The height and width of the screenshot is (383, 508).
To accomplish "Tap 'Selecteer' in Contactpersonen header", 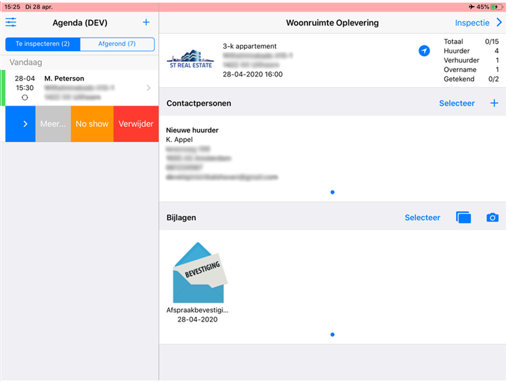I will point(457,103).
